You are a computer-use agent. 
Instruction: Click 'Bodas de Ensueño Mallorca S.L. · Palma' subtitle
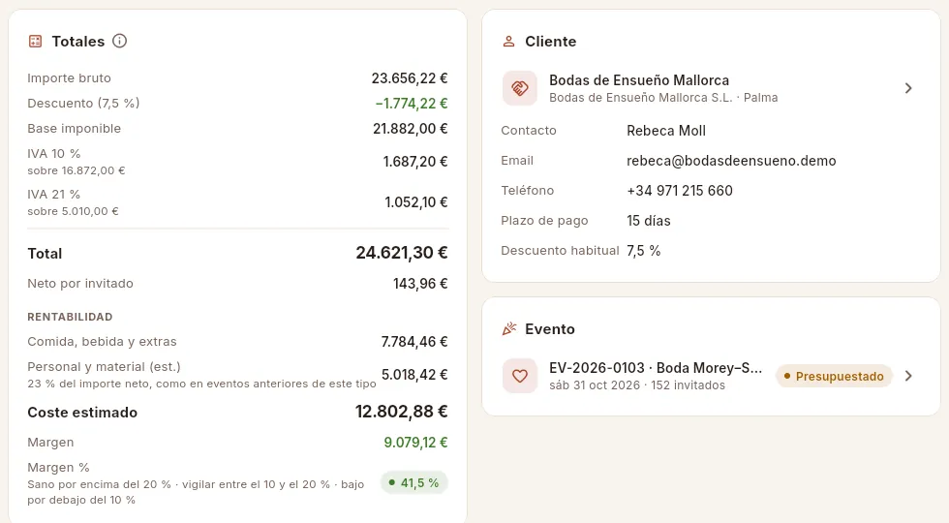point(663,98)
